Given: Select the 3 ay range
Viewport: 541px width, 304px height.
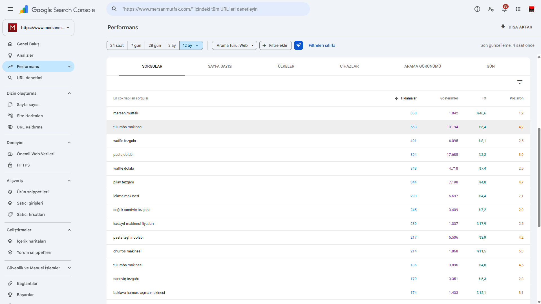Looking at the screenshot, I should 172,45.
